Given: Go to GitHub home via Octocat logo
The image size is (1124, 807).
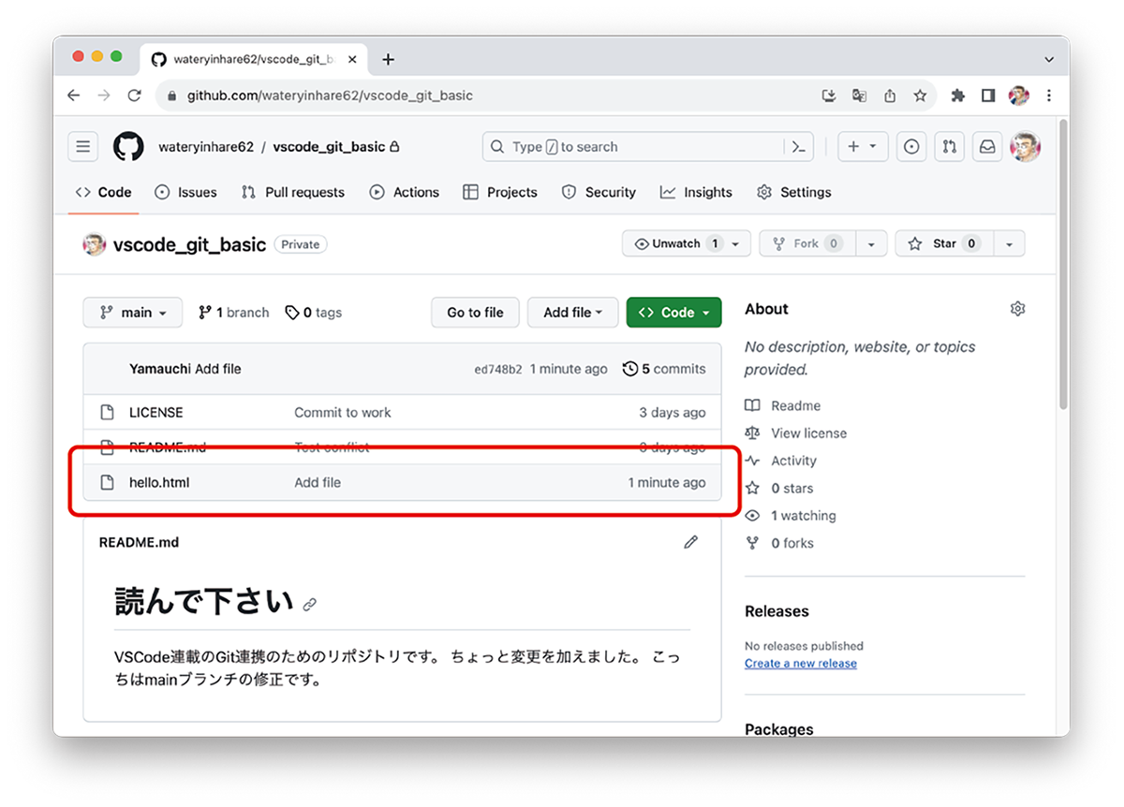Looking at the screenshot, I should (x=129, y=147).
